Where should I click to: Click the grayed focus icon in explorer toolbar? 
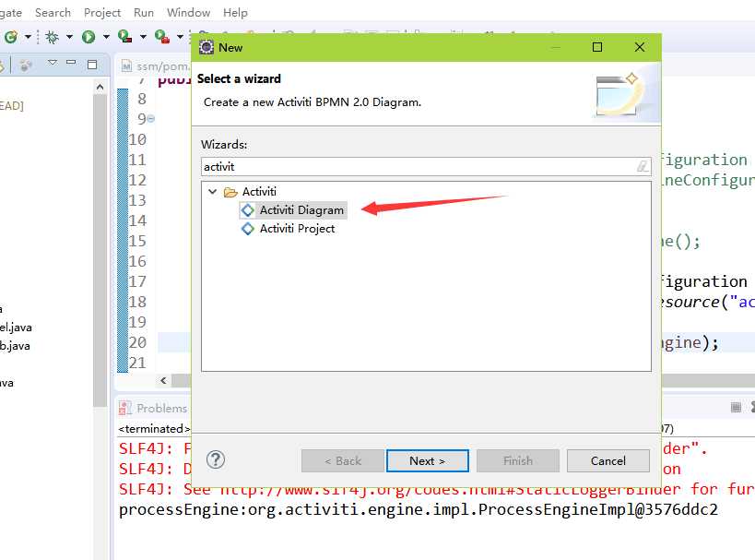[x=26, y=66]
